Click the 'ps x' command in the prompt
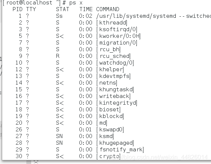The width and height of the screenshot is (211, 164). [76, 3]
